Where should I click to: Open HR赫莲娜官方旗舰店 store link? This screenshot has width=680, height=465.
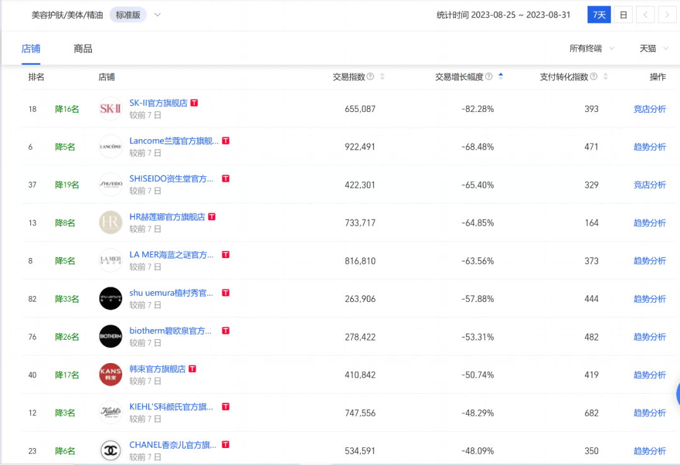tap(167, 216)
